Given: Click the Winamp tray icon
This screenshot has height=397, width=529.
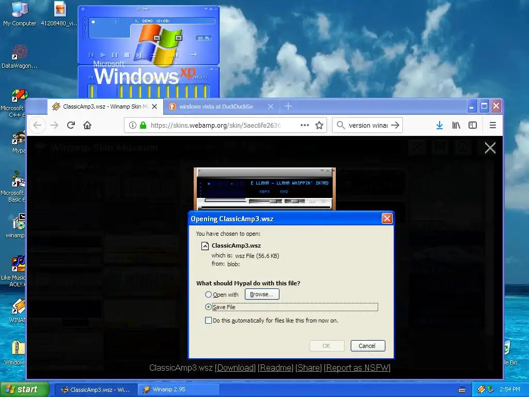Looking at the screenshot, I should pyautogui.click(x=481, y=389).
